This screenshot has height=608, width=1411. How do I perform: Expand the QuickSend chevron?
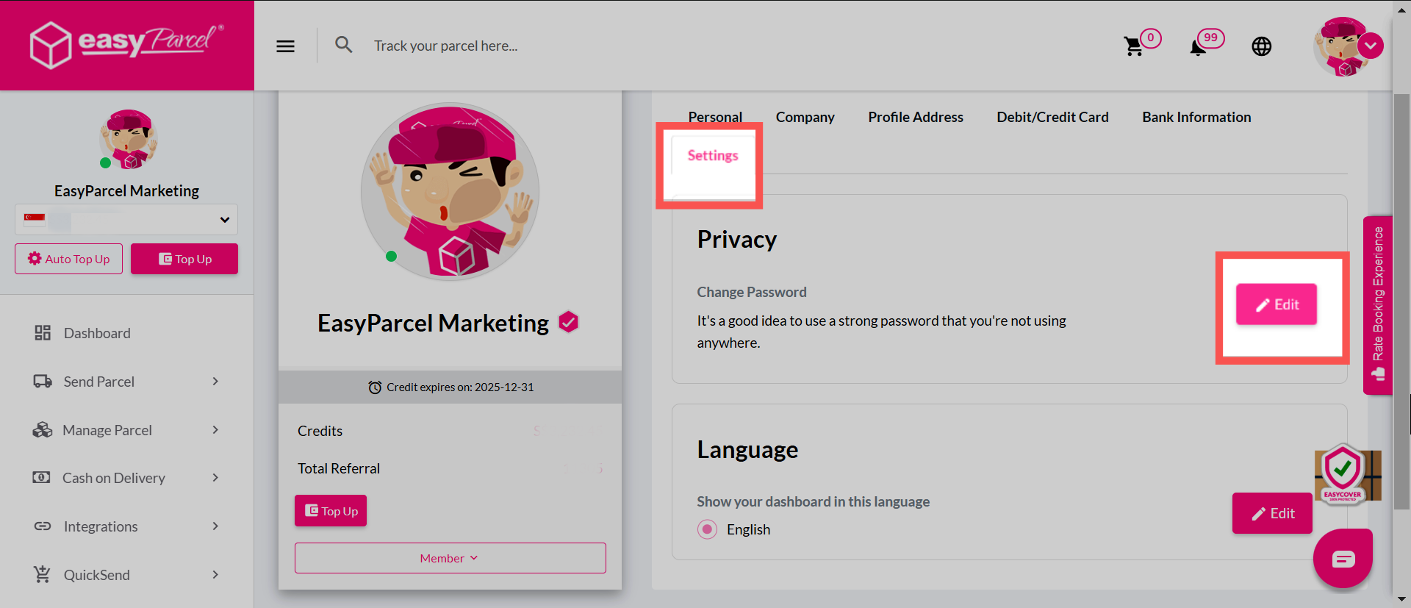[215, 575]
